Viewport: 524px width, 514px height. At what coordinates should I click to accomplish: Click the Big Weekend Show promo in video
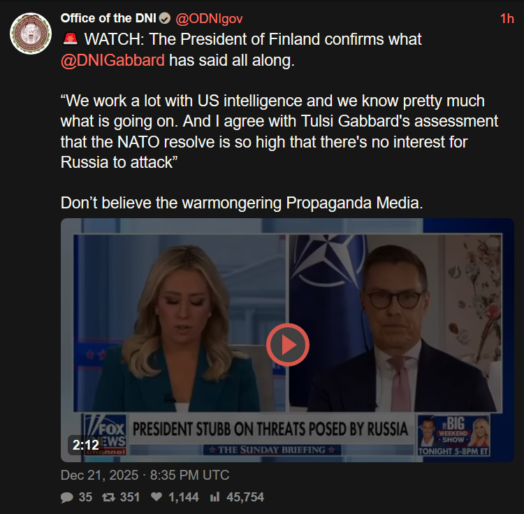pyautogui.click(x=454, y=436)
